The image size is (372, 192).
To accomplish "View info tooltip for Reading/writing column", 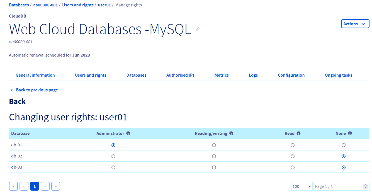I will tap(231, 133).
